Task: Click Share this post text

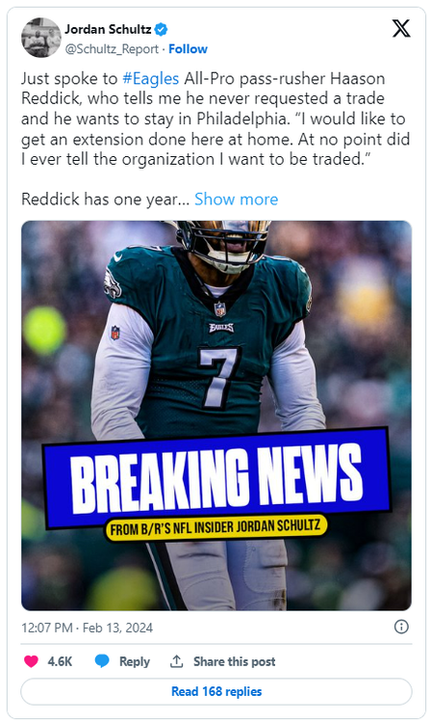Action: coord(234,661)
